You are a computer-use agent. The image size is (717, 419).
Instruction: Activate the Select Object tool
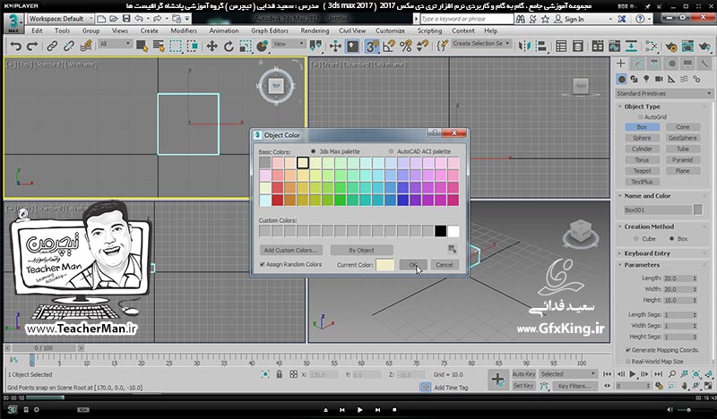coord(142,47)
